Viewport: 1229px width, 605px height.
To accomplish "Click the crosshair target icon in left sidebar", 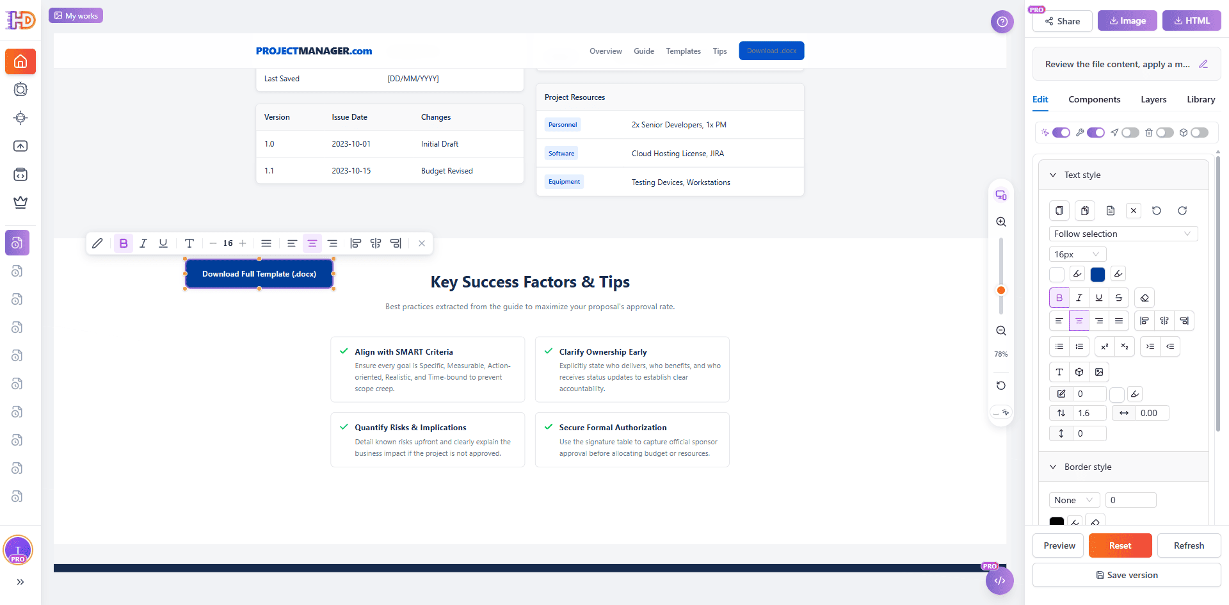I will [x=20, y=118].
